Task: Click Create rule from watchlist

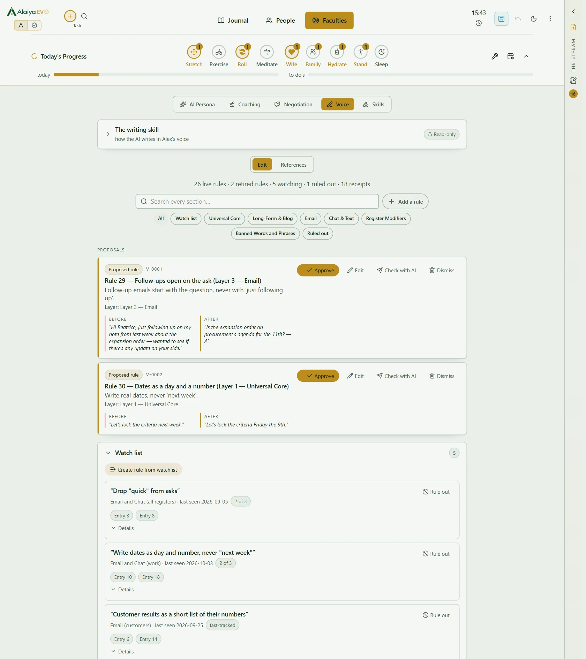Action: 143,470
